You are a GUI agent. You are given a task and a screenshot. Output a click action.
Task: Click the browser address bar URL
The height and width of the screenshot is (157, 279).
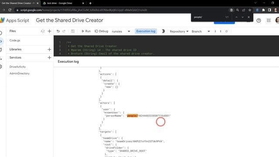(84, 10)
